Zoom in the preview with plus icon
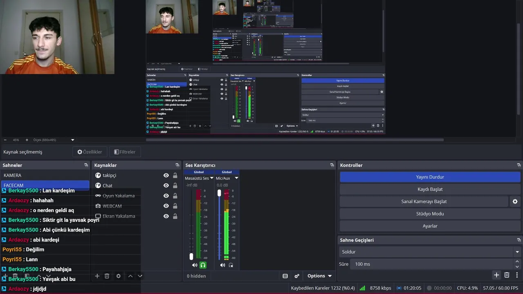Viewport: 523px width, 294px height. 27,140
